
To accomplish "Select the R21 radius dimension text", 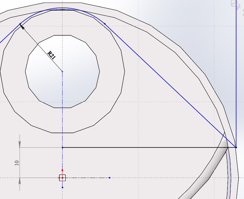I will click(51, 55).
